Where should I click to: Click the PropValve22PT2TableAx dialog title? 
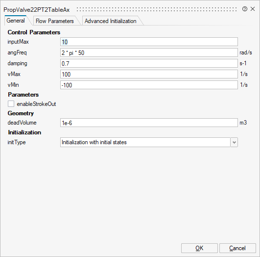pyautogui.click(x=37, y=10)
